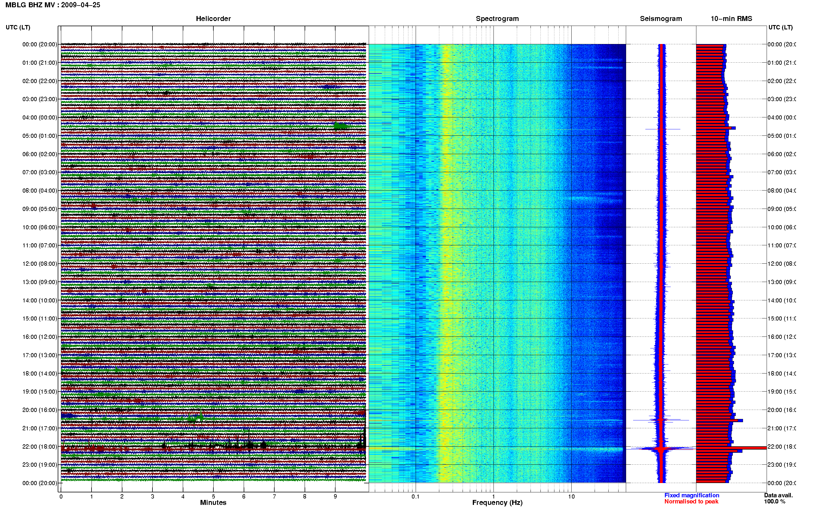Click the left '01:00 (21:00)' time label

click(40, 63)
